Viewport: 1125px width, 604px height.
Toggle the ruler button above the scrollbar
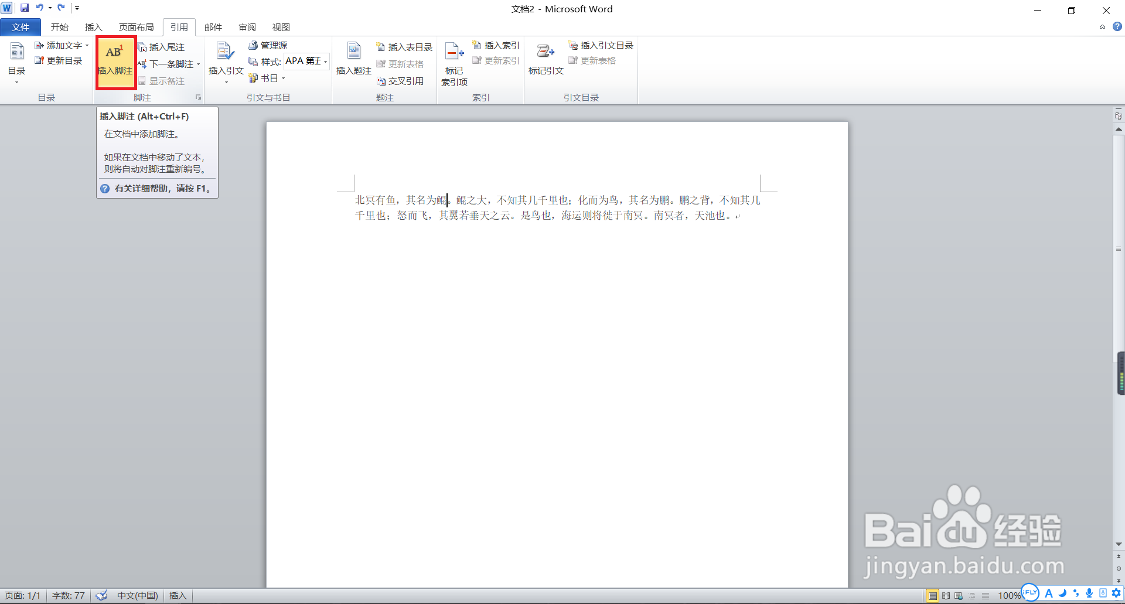tap(1119, 115)
